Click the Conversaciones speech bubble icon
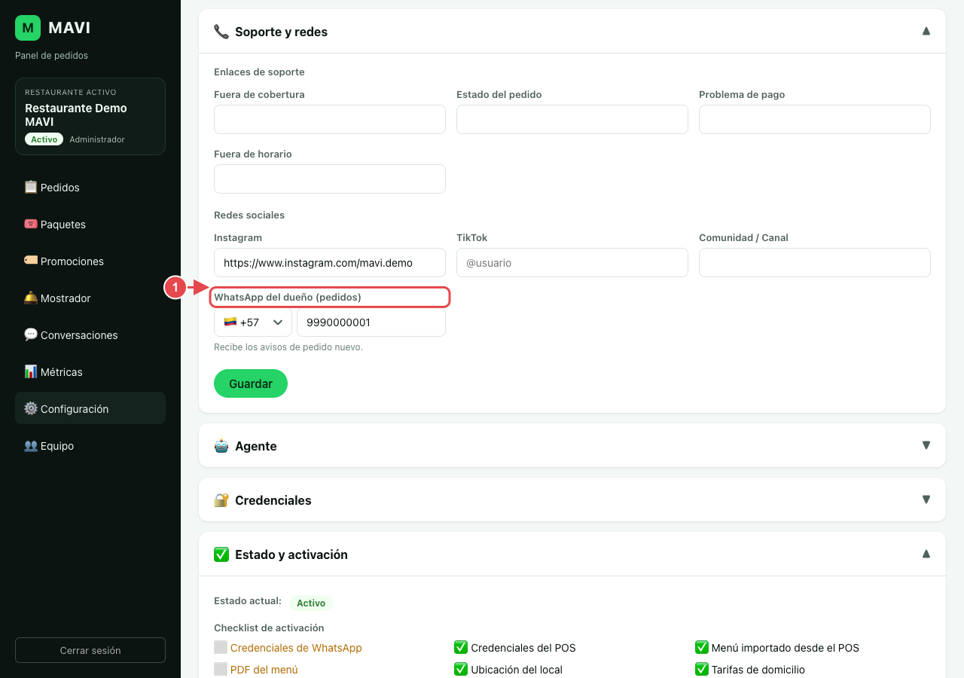Image resolution: width=964 pixels, height=678 pixels. coord(31,334)
